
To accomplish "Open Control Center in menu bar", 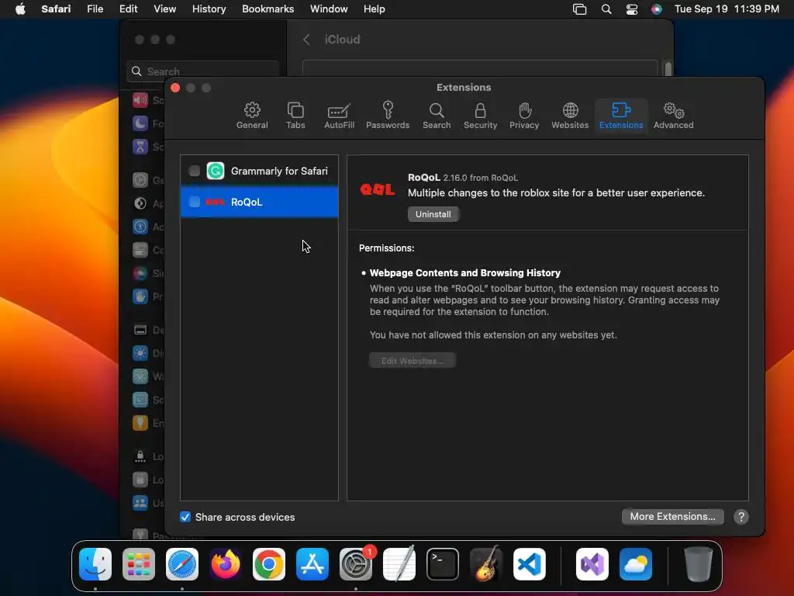I will 631,9.
